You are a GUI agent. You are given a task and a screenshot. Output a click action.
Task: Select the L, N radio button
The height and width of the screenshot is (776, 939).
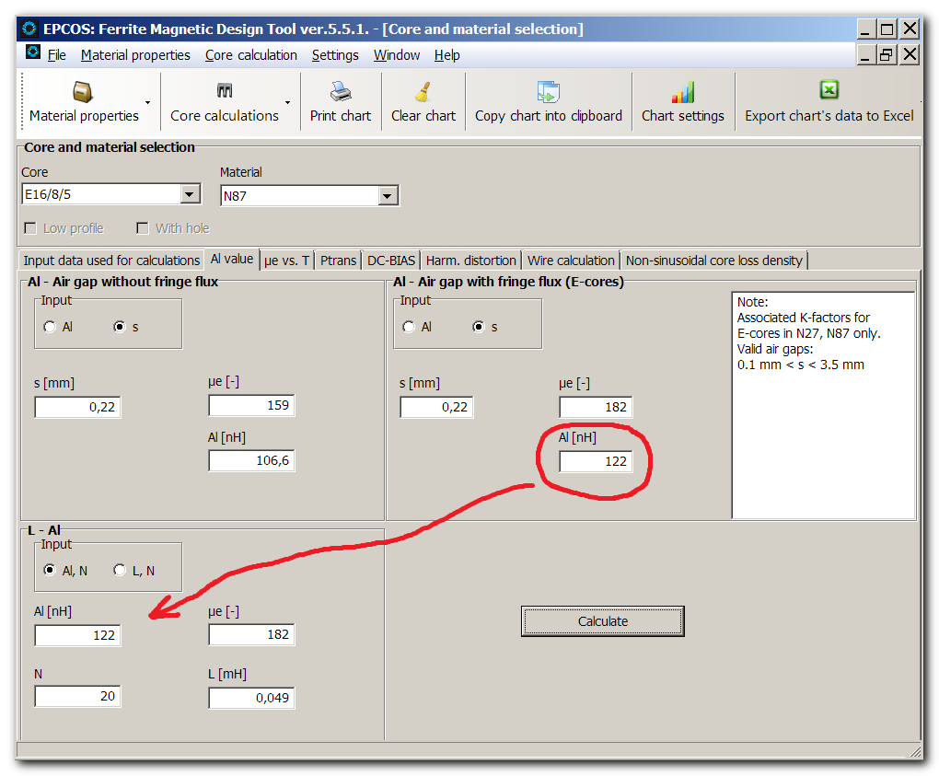119,571
